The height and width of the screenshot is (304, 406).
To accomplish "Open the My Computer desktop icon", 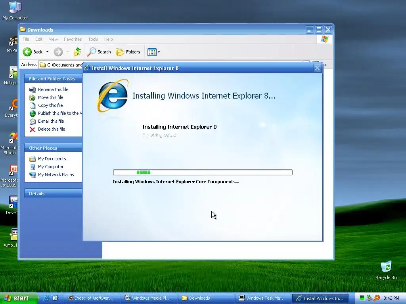I will (x=15, y=10).
